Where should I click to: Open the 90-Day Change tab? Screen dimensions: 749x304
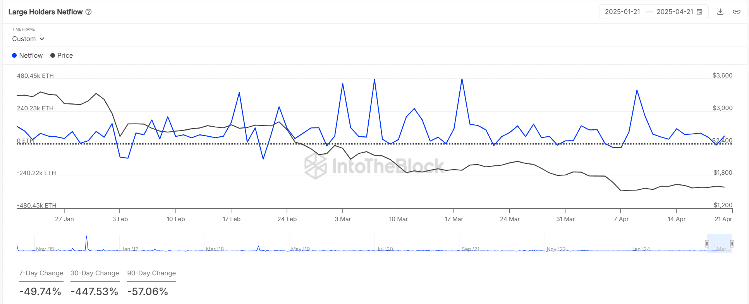coord(151,273)
